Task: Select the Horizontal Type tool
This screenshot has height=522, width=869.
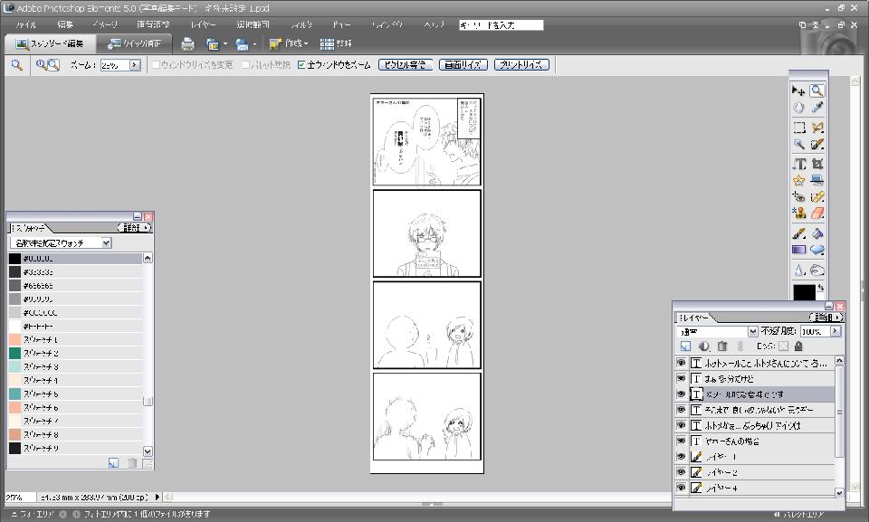Action: 798,164
